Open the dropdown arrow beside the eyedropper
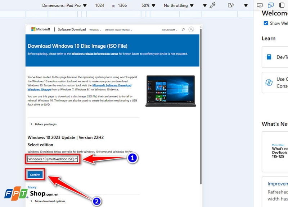 click(205, 5)
